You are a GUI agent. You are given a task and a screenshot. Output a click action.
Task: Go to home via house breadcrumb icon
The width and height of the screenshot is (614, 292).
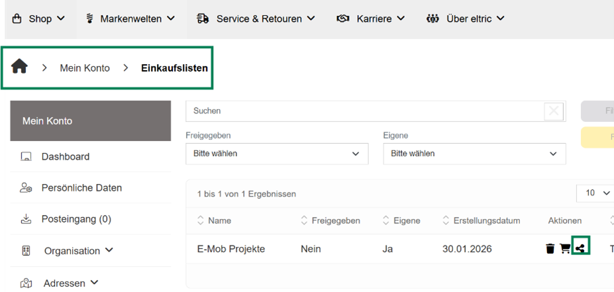coord(19,66)
